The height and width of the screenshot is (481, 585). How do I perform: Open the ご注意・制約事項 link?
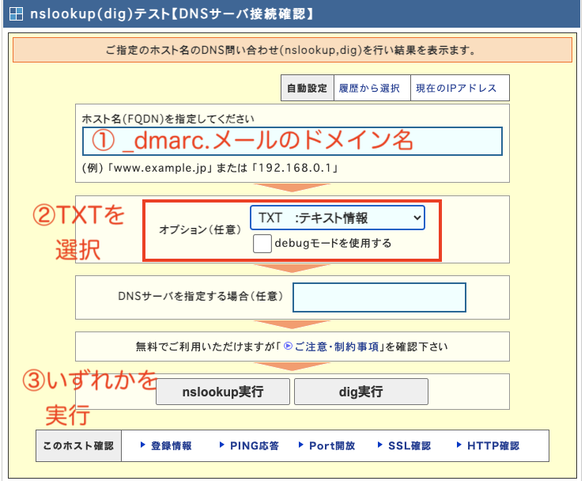(337, 347)
